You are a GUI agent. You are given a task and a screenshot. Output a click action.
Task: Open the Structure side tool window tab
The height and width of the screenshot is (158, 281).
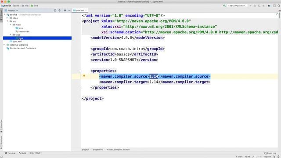[1, 143]
